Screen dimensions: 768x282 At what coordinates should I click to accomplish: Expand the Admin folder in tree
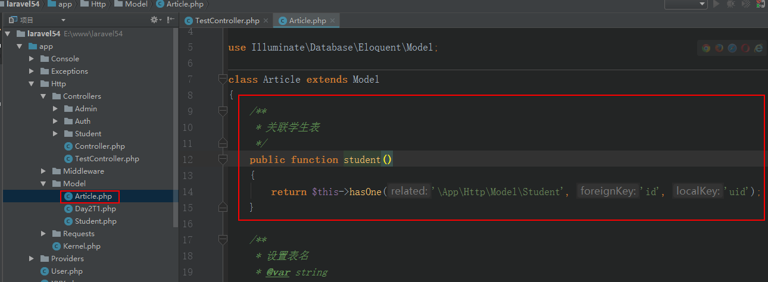coord(55,109)
